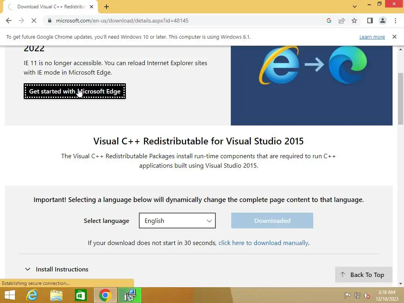Open the clock showing 3:18 AM

pos(387,295)
